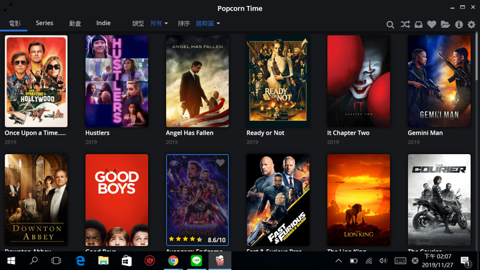This screenshot has width=480, height=270.
Task: Open the red circular app on taskbar
Action: pyautogui.click(x=150, y=261)
